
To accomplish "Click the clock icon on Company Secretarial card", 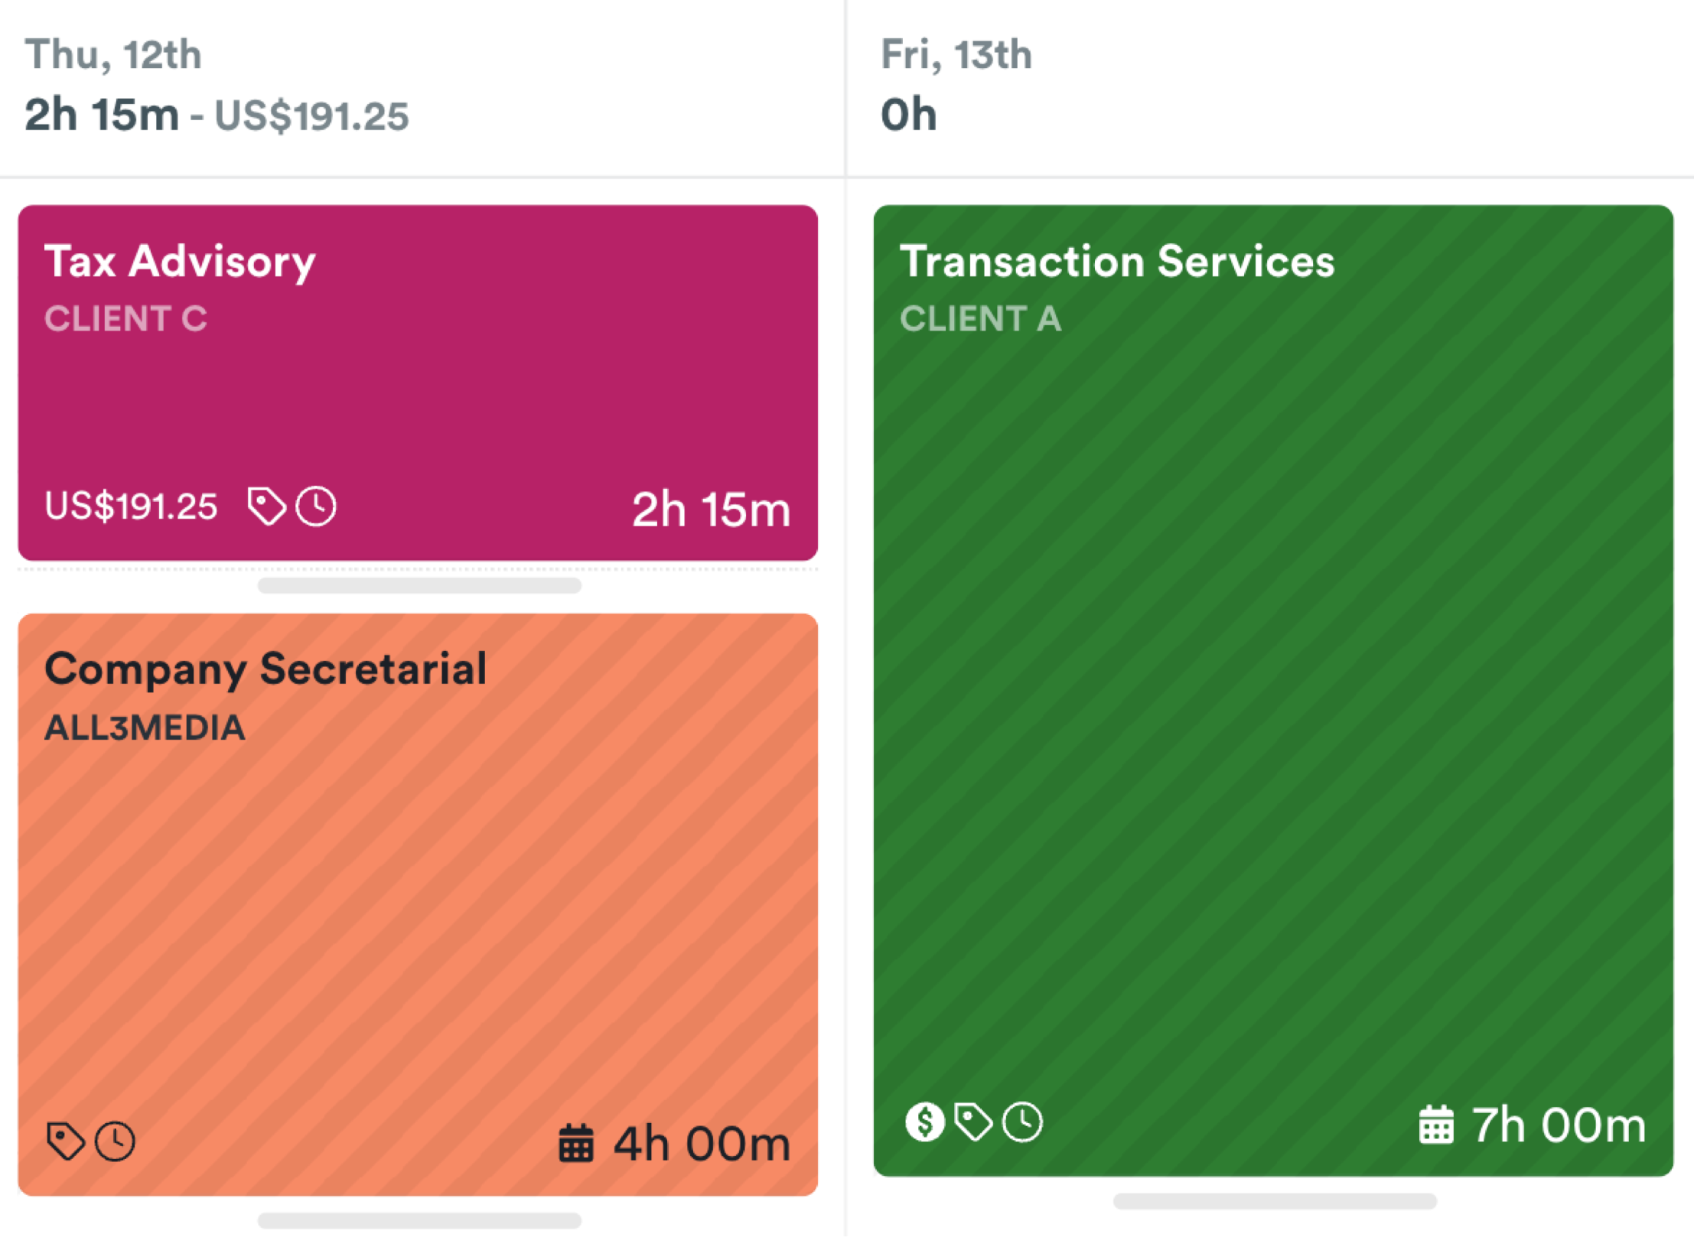I will (x=115, y=1141).
